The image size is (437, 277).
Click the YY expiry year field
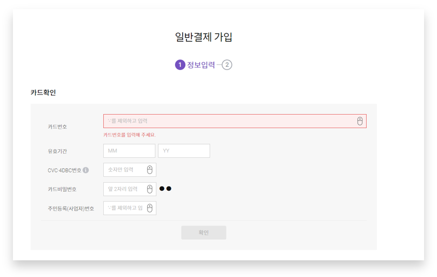[184, 151]
